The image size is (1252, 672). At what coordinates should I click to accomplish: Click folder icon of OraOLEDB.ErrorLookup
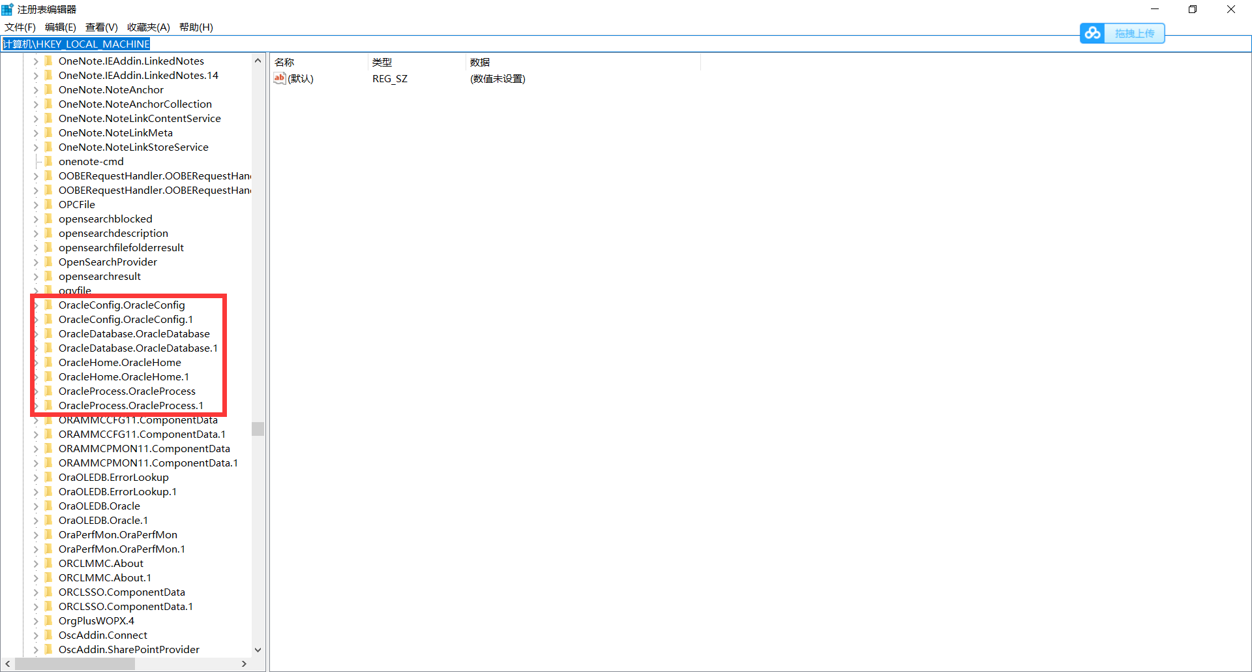tap(48, 477)
